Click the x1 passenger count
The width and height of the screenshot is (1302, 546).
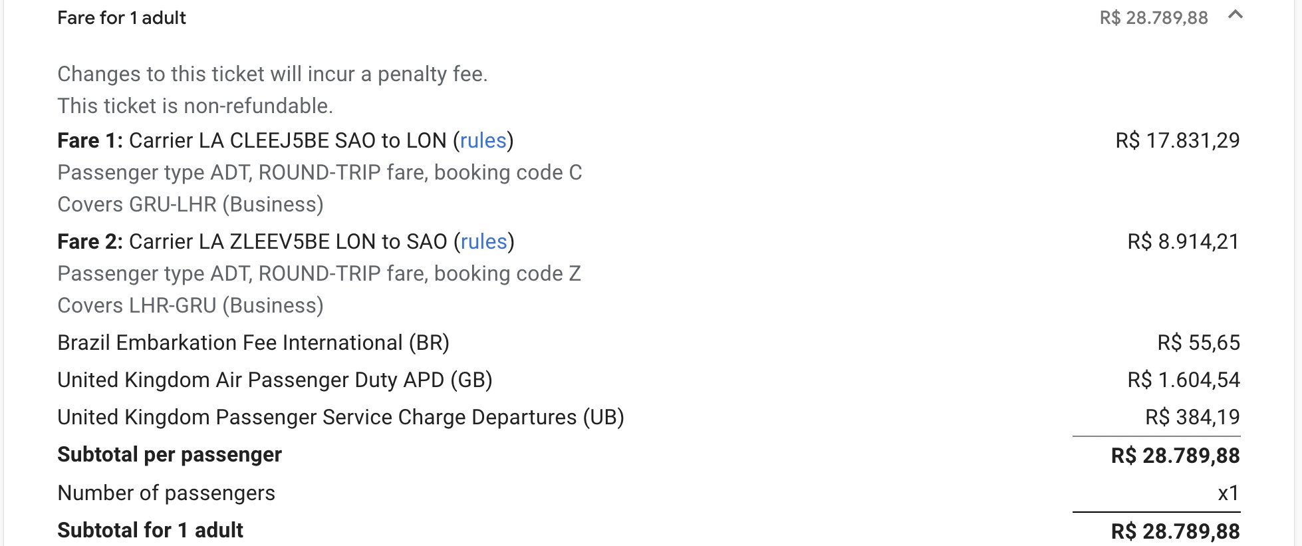point(1229,493)
